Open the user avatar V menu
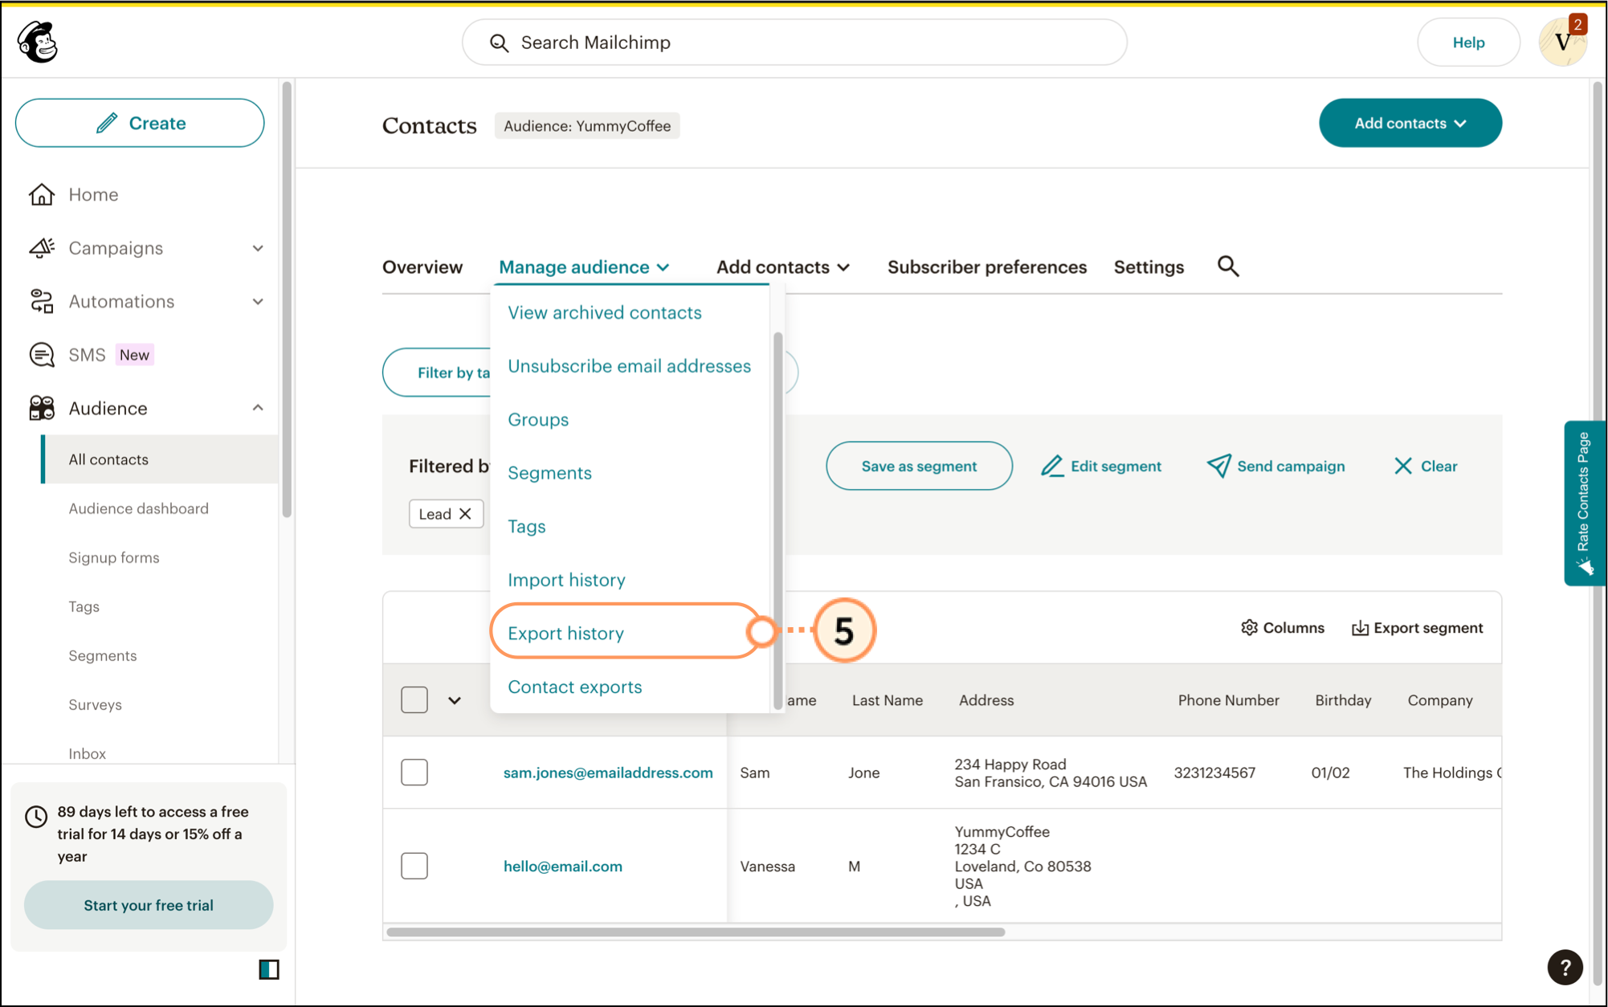The image size is (1608, 1007). pos(1562,42)
